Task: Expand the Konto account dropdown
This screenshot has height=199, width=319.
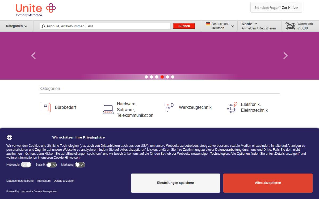Action: click(249, 24)
